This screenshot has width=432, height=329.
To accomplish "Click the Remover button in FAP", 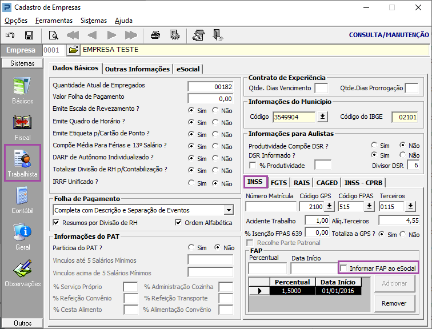I will [x=394, y=303].
